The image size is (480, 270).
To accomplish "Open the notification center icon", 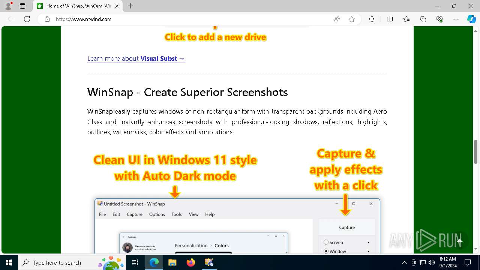I will pos(468,262).
